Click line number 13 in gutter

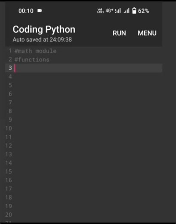click(9, 154)
